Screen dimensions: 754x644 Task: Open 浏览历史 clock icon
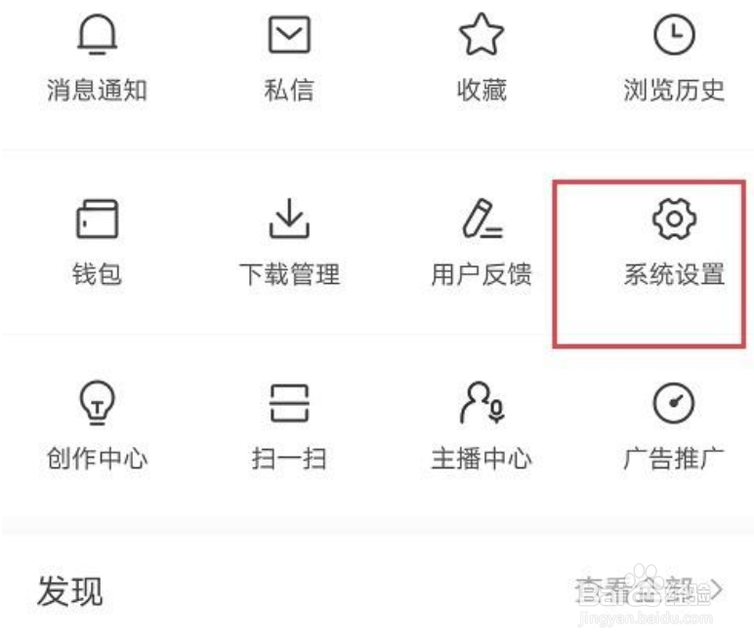pyautogui.click(x=674, y=34)
